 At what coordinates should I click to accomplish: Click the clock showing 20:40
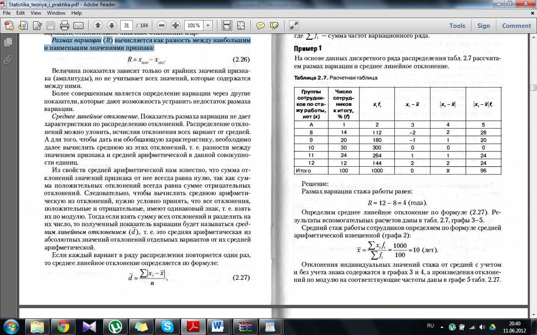(515, 323)
